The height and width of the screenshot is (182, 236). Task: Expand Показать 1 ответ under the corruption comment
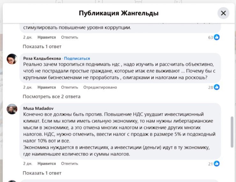(x=42, y=47)
